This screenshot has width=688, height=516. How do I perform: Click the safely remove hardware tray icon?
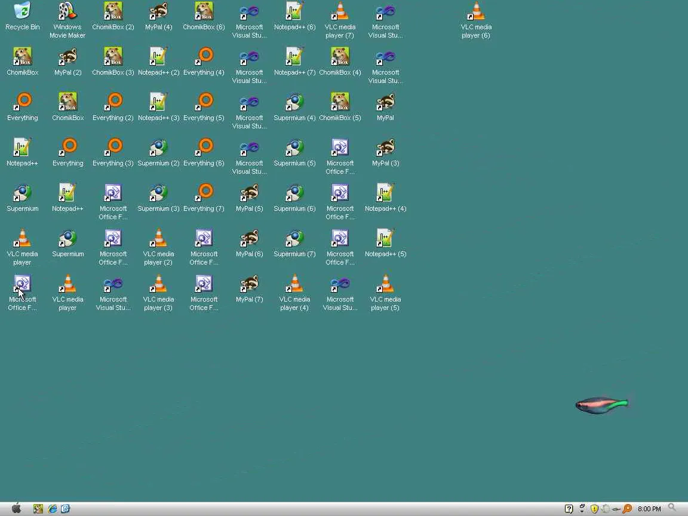click(x=616, y=509)
